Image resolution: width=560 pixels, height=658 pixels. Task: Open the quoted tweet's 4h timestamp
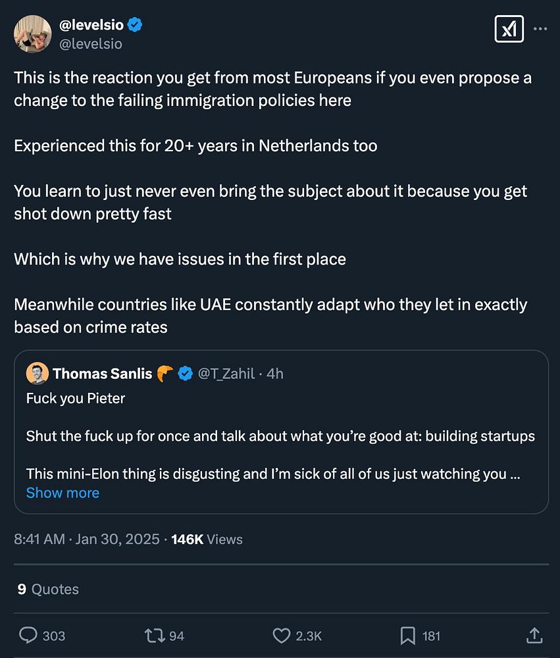[275, 374]
